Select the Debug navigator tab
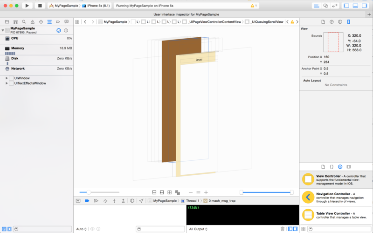373x233 pixels. 49,22
